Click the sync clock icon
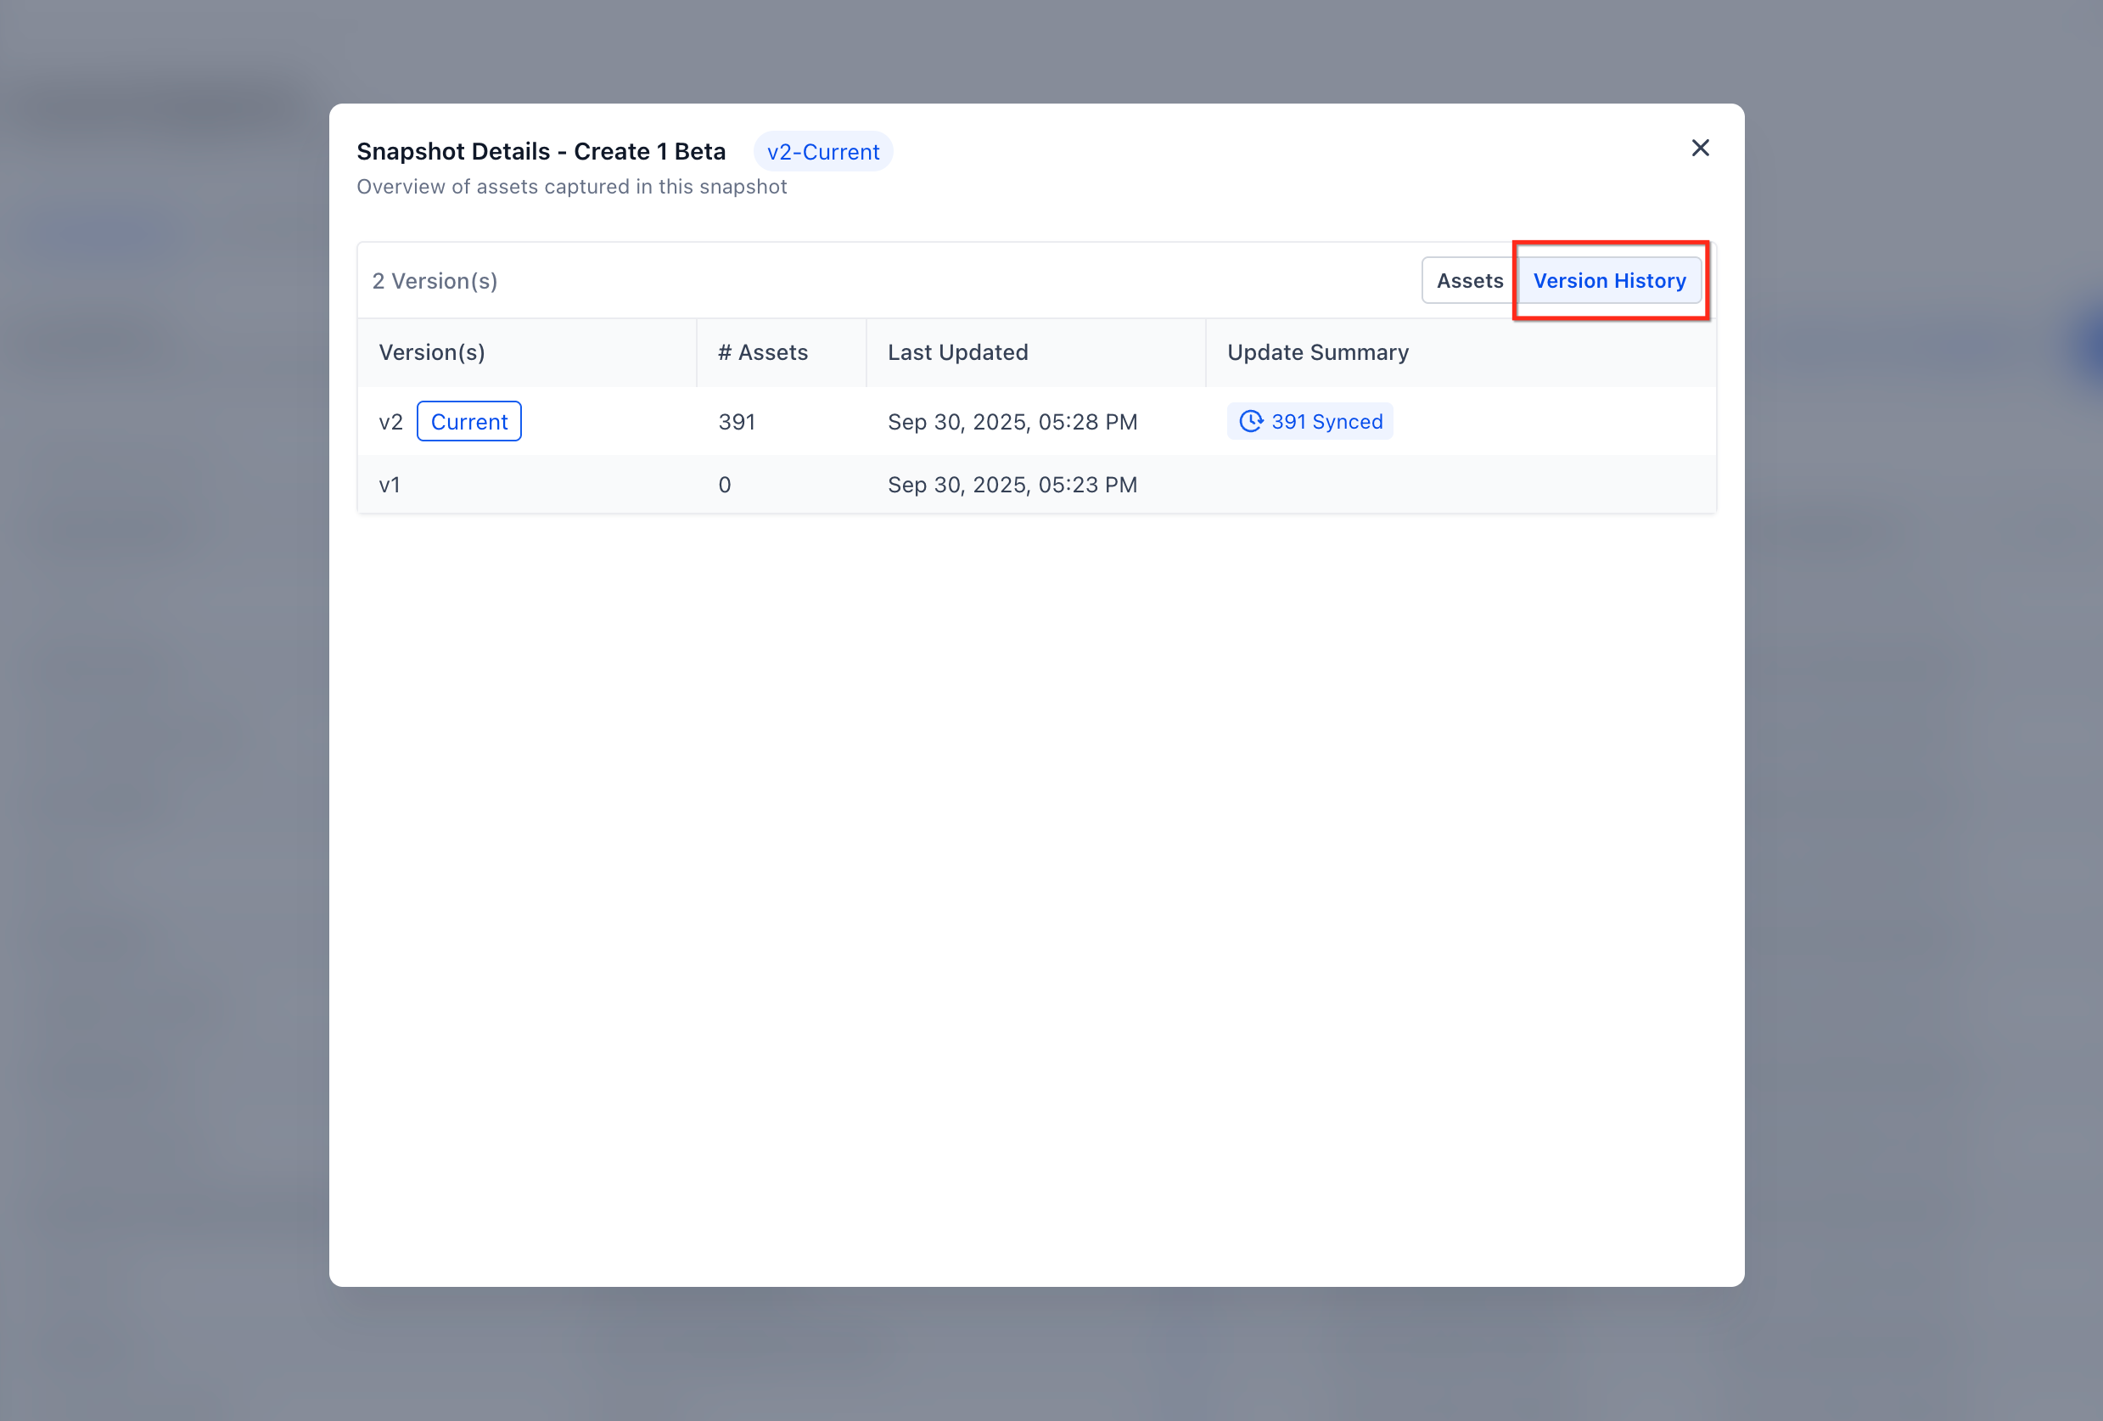 [1251, 422]
